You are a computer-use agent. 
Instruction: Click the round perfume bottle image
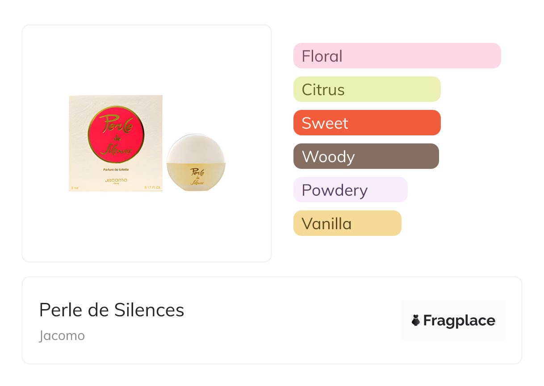pyautogui.click(x=196, y=163)
